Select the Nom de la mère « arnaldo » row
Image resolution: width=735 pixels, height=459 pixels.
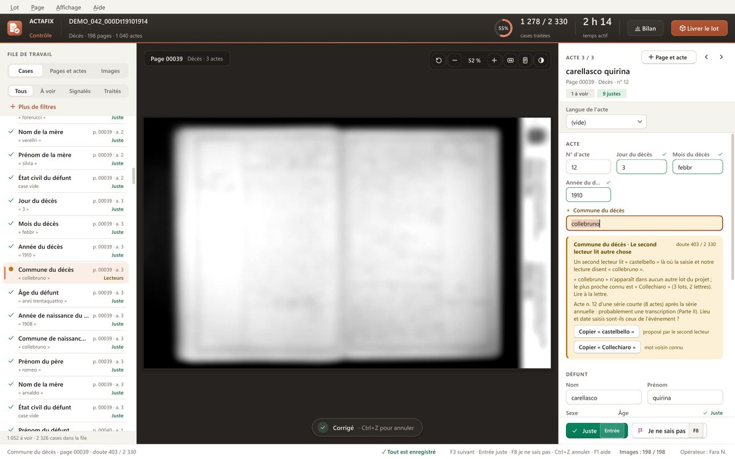pyautogui.click(x=66, y=388)
